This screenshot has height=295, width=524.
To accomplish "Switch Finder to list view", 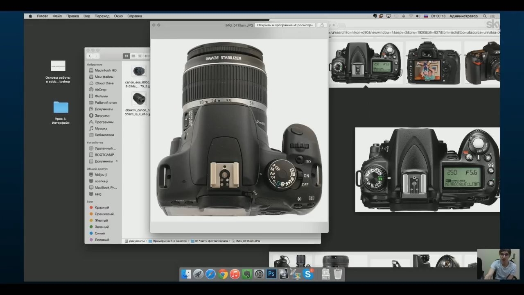I will 133,56.
